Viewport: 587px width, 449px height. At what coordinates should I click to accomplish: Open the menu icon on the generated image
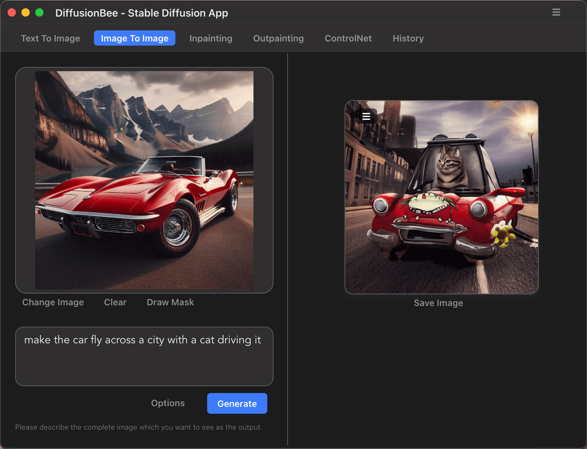tap(366, 116)
